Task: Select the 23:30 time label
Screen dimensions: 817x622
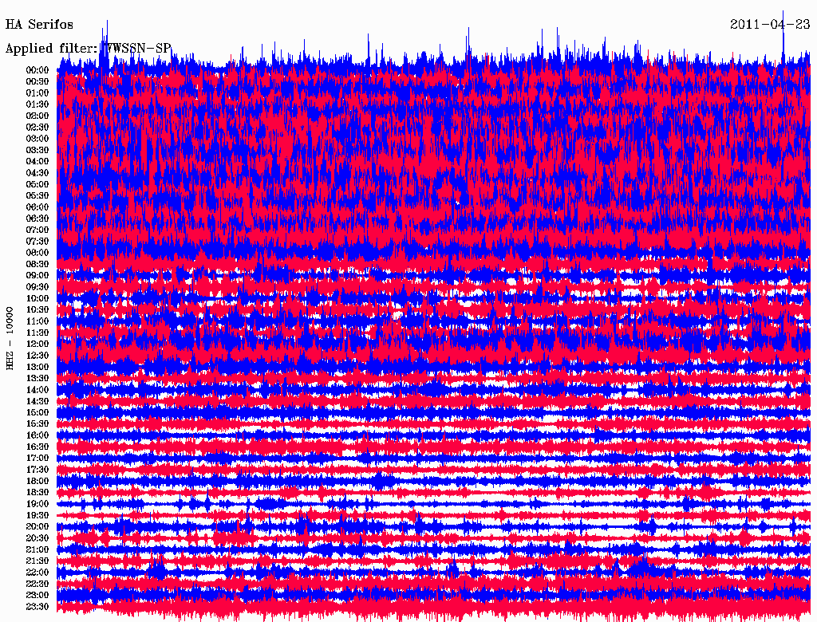Action: 37,606
